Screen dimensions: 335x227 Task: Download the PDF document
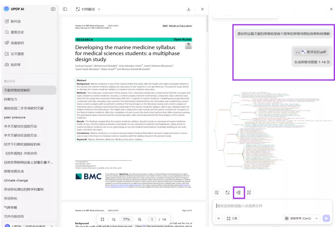(189, 9)
